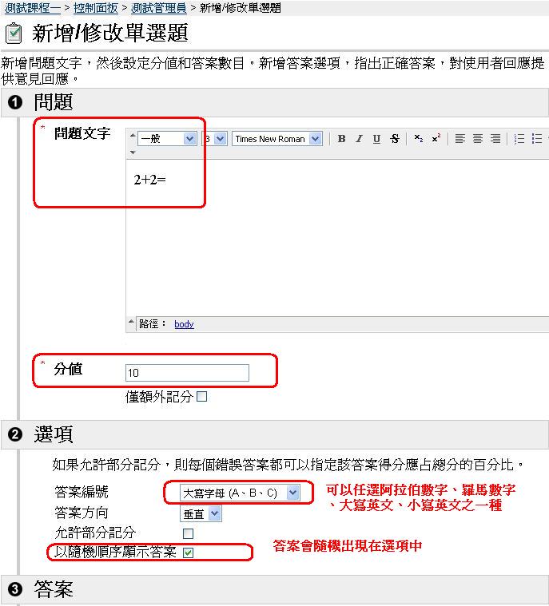
Task: Toggle underline formatting in editor toolbar
Action: pyautogui.click(x=376, y=139)
